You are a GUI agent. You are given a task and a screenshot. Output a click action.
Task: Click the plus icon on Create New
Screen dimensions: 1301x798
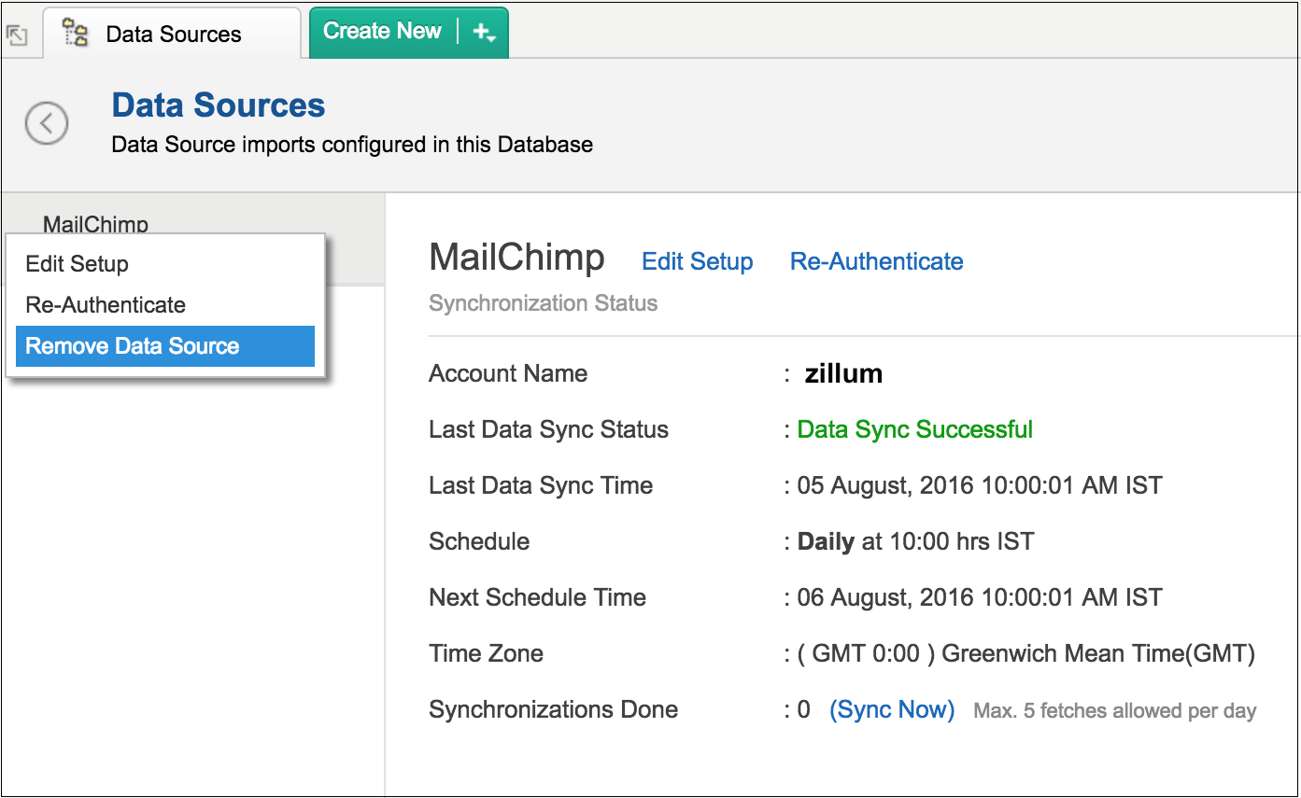(x=480, y=32)
